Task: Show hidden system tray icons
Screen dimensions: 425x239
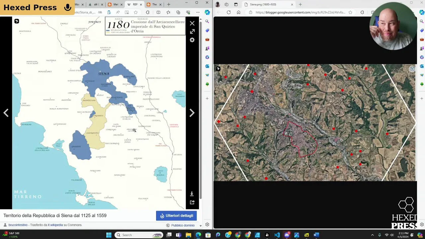Action: (372, 235)
